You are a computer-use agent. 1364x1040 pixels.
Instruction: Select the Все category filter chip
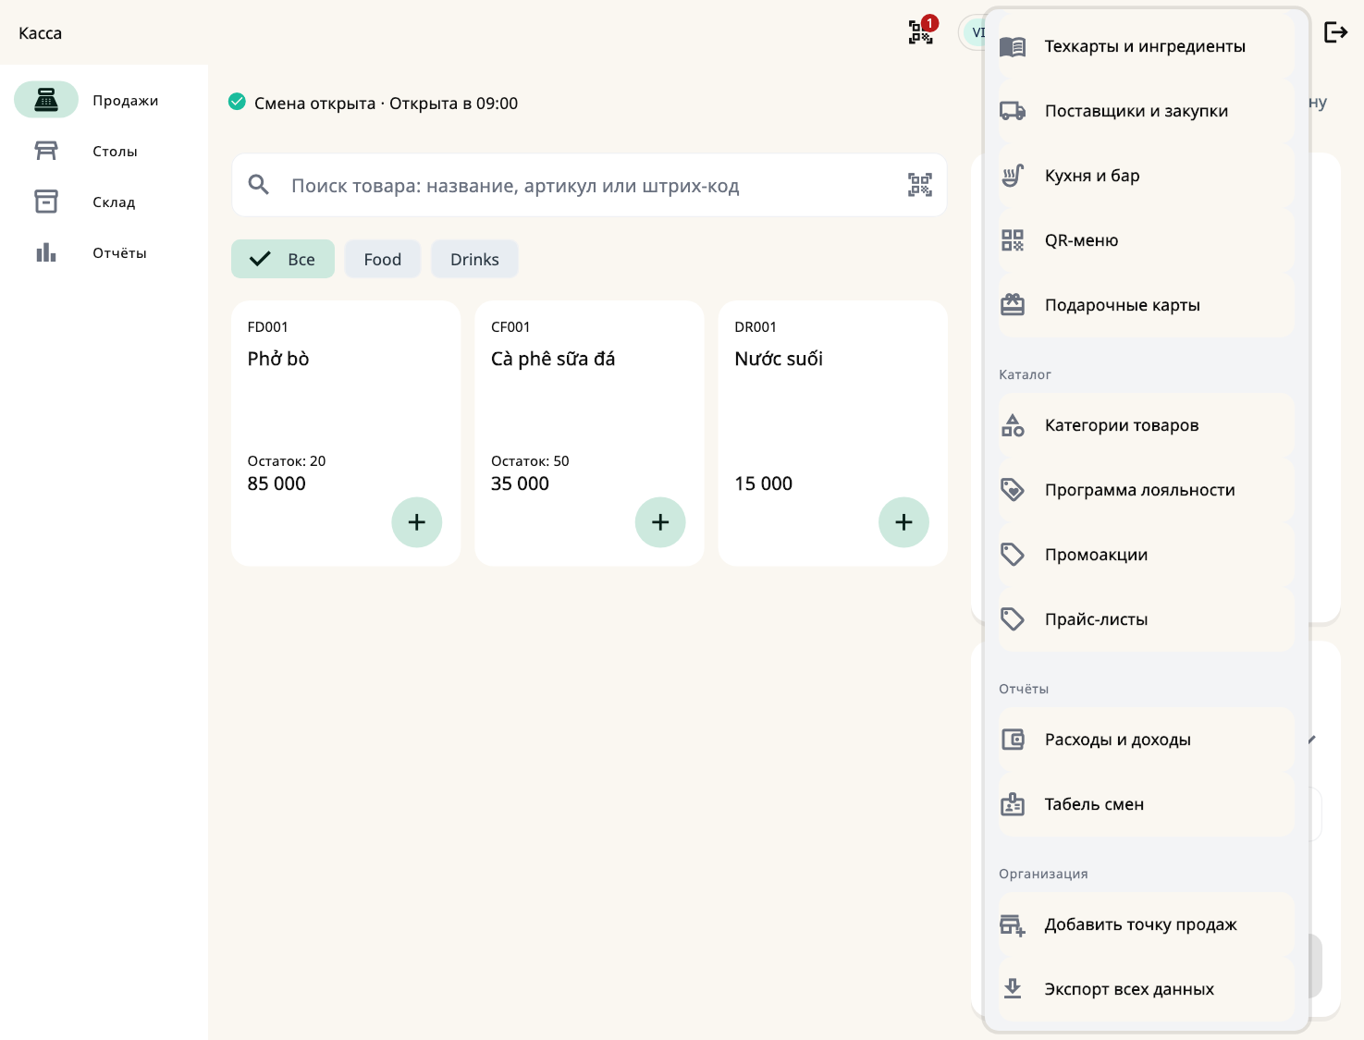283,259
